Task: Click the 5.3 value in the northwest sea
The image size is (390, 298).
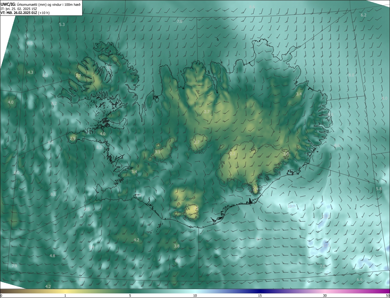Action: pos(62,24)
